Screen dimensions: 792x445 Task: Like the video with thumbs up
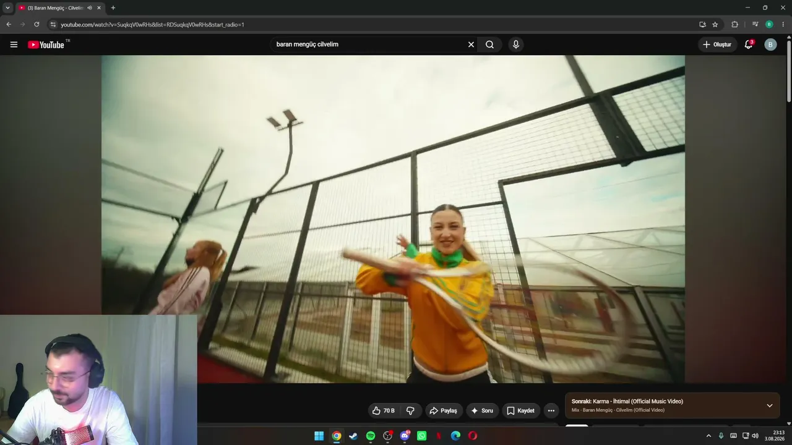point(384,410)
